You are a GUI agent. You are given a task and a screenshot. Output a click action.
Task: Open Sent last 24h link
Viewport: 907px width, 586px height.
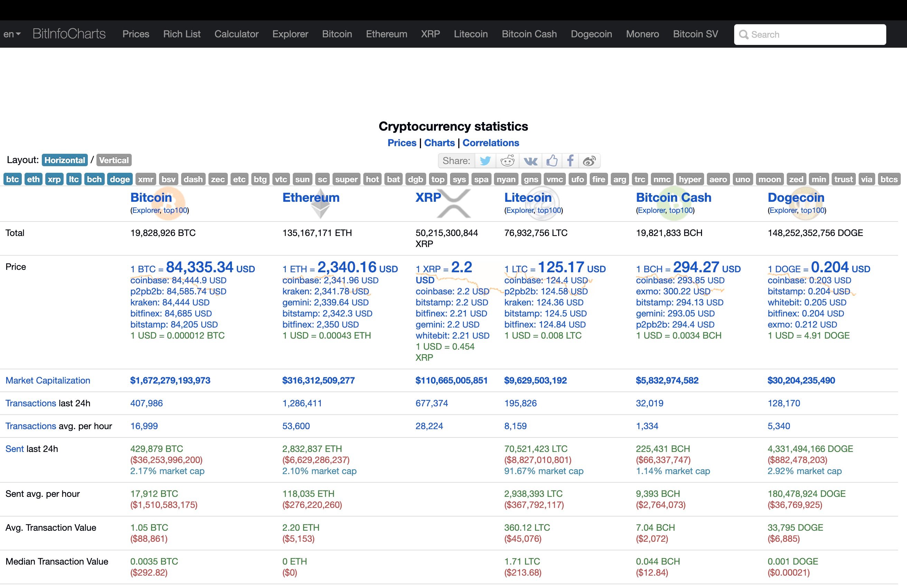coord(15,449)
